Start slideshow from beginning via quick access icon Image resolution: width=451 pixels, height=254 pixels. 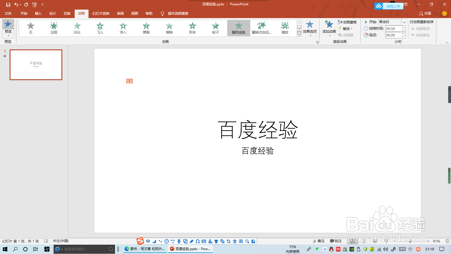[x=34, y=5]
